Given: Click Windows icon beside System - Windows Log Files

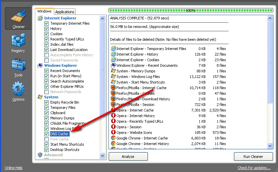Looking at the screenshot, I should [113, 77].
